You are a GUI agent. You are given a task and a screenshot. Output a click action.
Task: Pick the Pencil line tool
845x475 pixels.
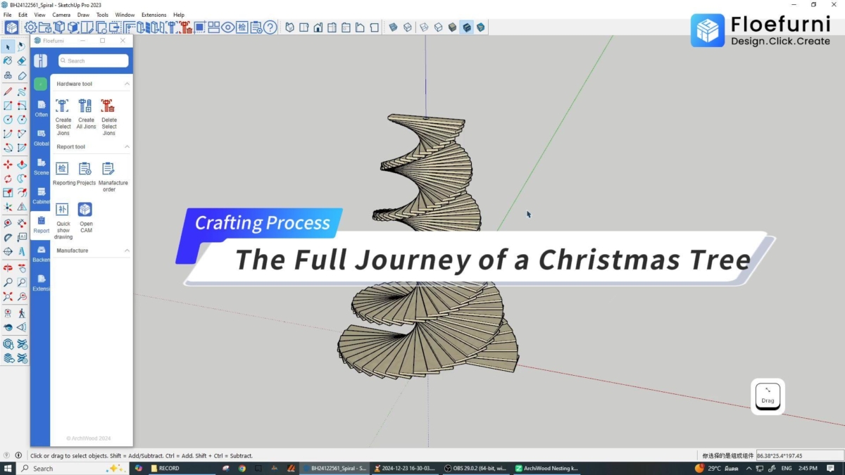coord(8,91)
